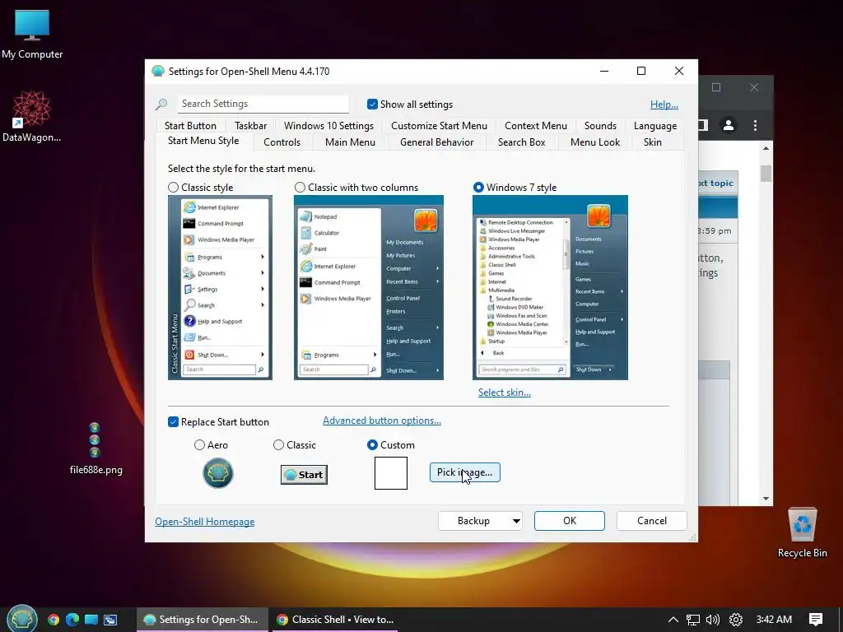Open the notification center icon
Image resolution: width=843 pixels, height=632 pixels.
click(816, 620)
